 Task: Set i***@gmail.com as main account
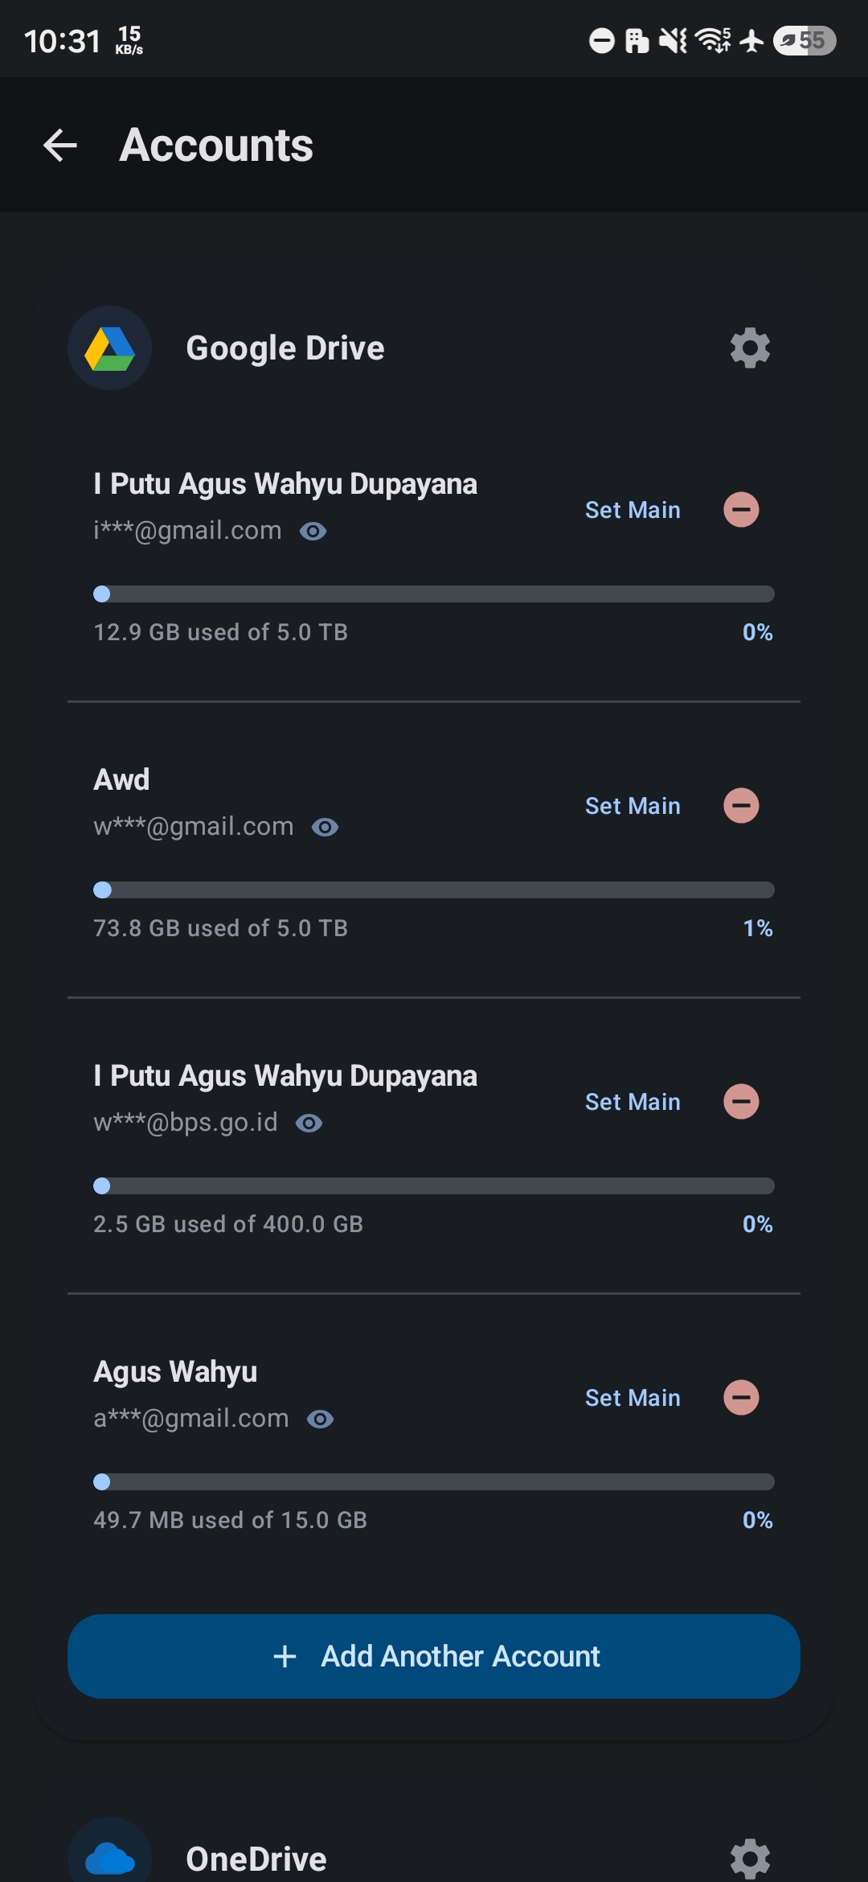[x=633, y=510]
